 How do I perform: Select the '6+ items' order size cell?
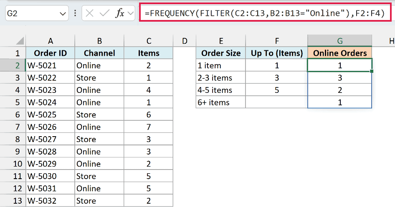pos(221,102)
